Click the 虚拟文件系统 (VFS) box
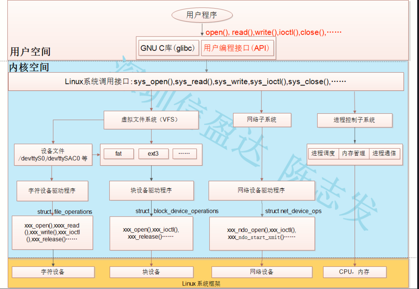The height and width of the screenshot is (289, 419). (151, 120)
